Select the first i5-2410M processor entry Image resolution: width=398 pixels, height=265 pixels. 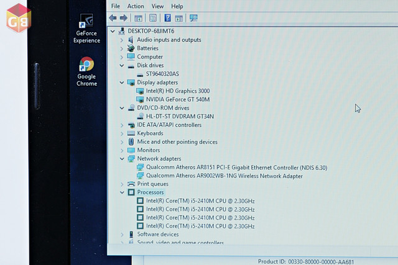(x=200, y=201)
